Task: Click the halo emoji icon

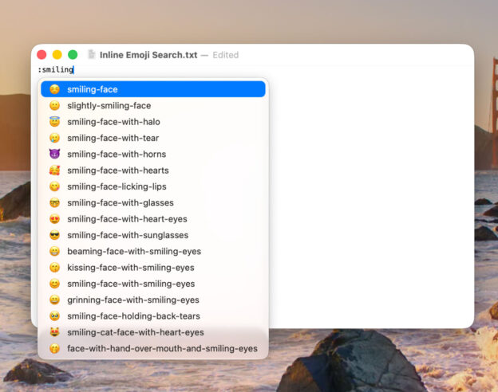Action: (54, 122)
